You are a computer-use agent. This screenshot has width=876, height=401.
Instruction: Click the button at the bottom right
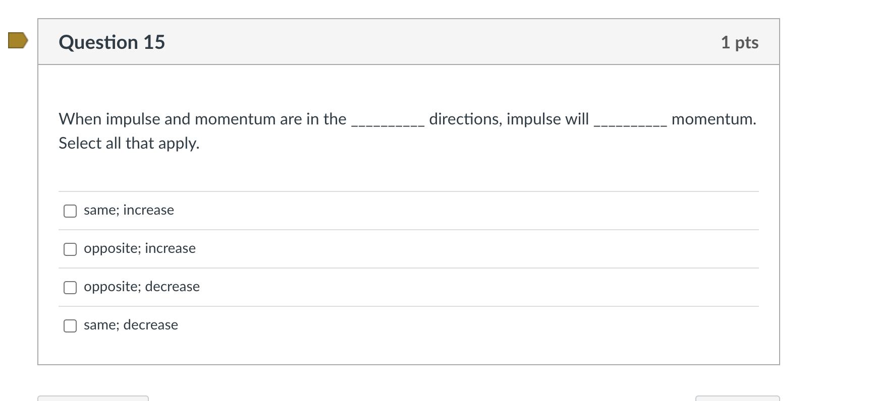tap(738, 399)
